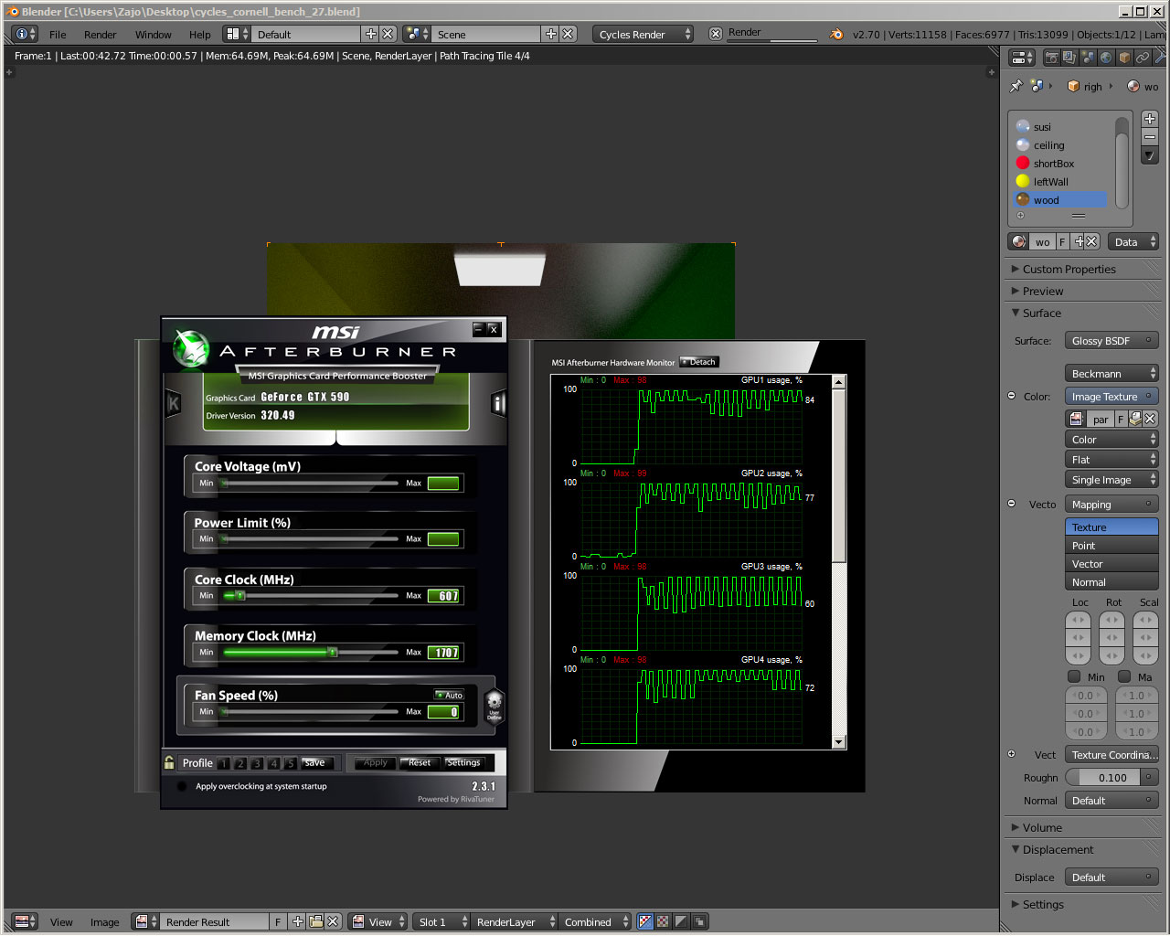
Task: Open Afterburner info panel (i icon)
Action: [498, 403]
